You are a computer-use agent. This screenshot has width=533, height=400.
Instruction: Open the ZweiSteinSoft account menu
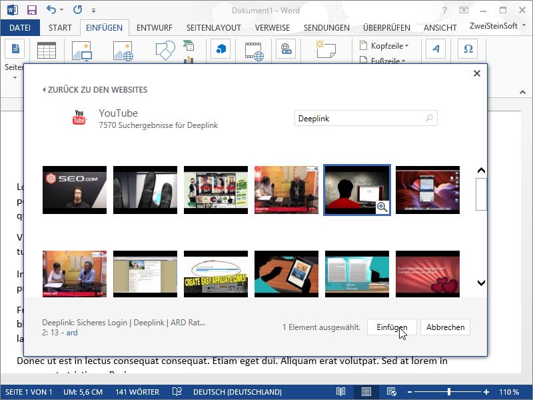point(497,26)
